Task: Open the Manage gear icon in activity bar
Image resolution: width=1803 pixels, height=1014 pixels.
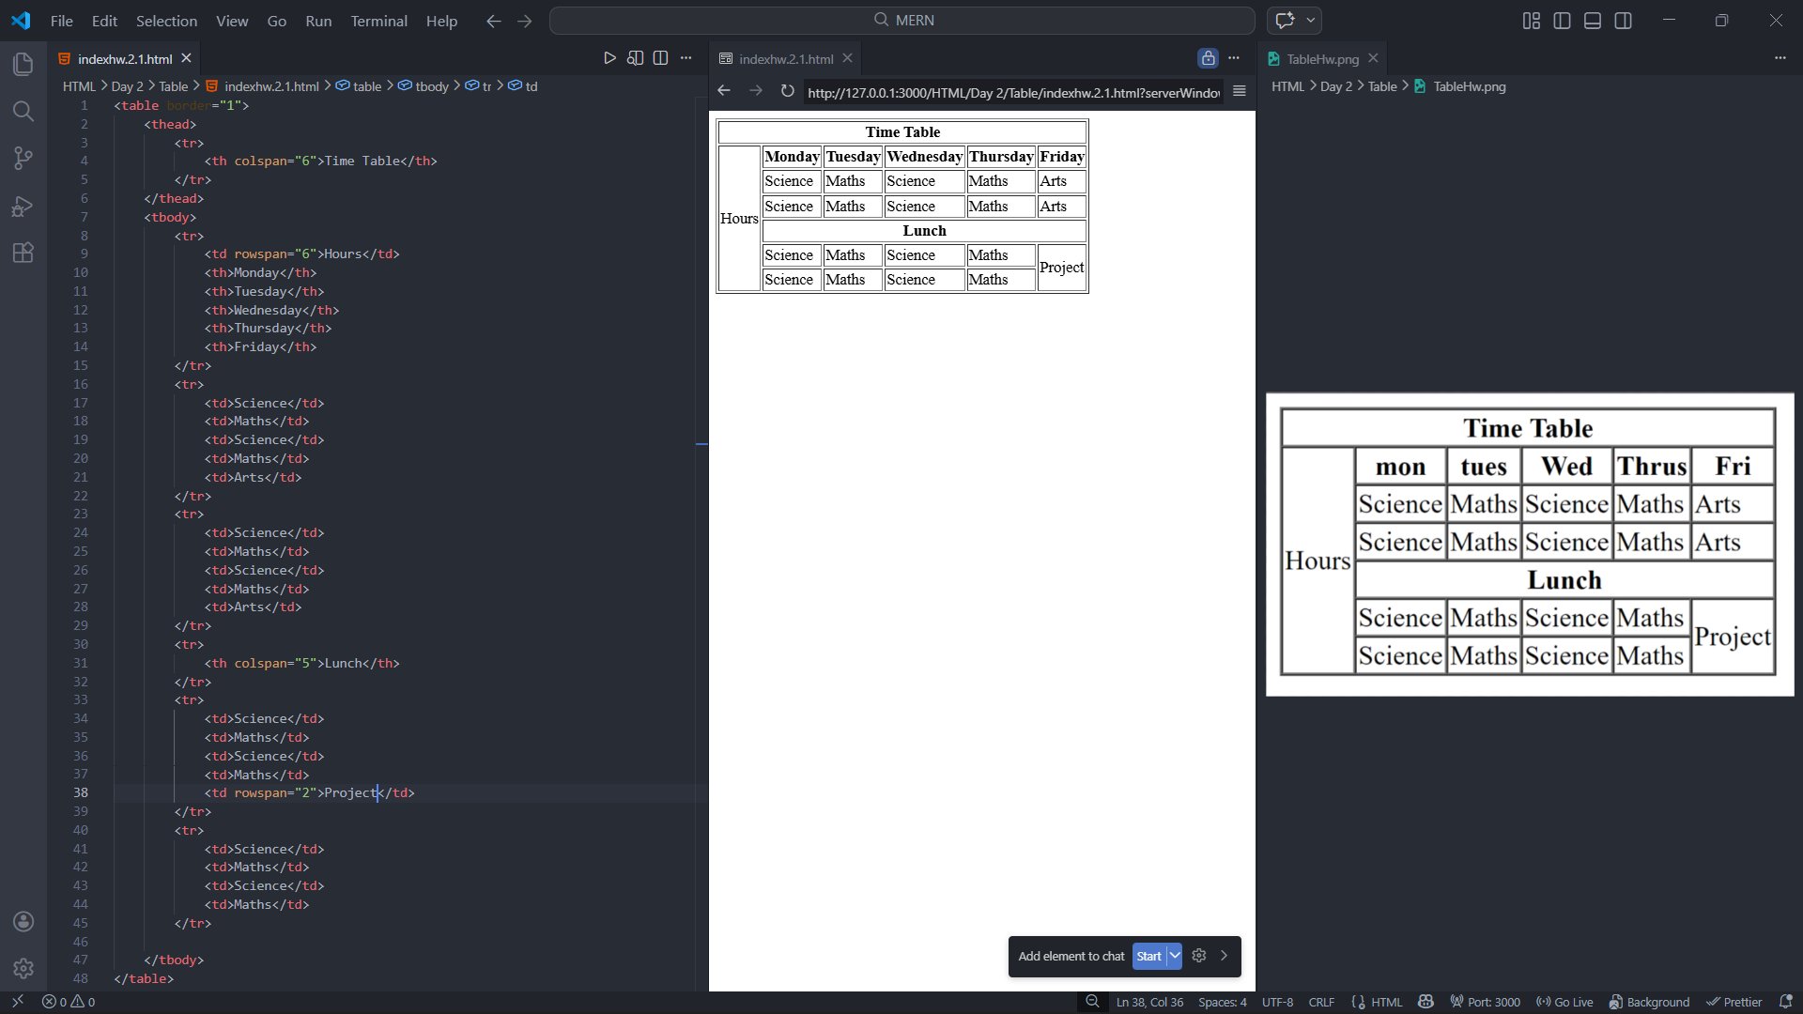Action: point(23,968)
